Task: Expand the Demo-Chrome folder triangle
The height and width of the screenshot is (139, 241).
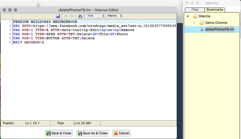Action: click(x=194, y=23)
